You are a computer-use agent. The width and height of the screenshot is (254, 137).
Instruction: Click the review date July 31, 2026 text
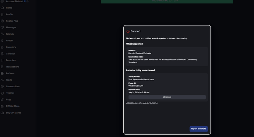[x=139, y=92]
